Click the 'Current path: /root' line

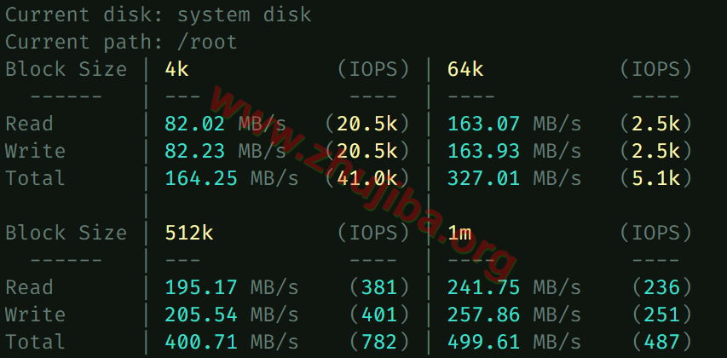tap(121, 42)
